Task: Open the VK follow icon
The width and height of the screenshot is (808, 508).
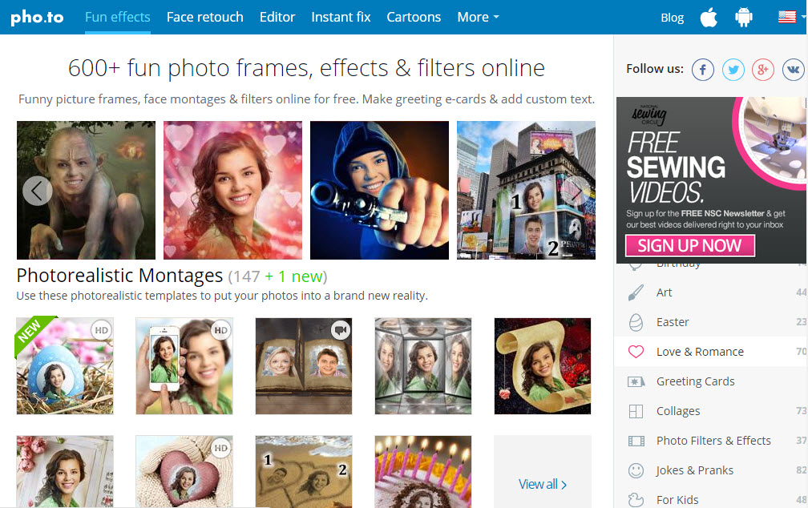Action: [794, 70]
